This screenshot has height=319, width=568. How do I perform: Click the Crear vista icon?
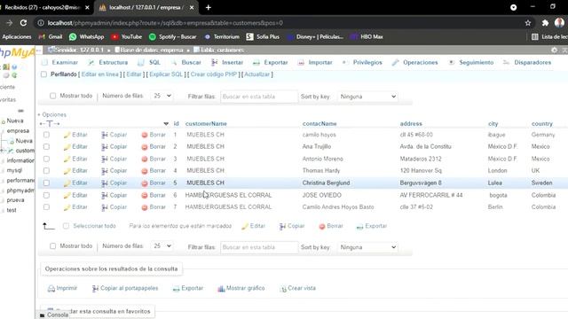(283, 289)
